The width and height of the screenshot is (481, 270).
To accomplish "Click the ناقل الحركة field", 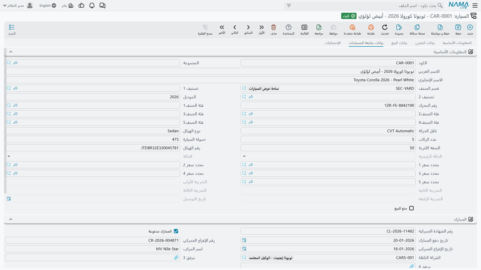I will coord(328,131).
